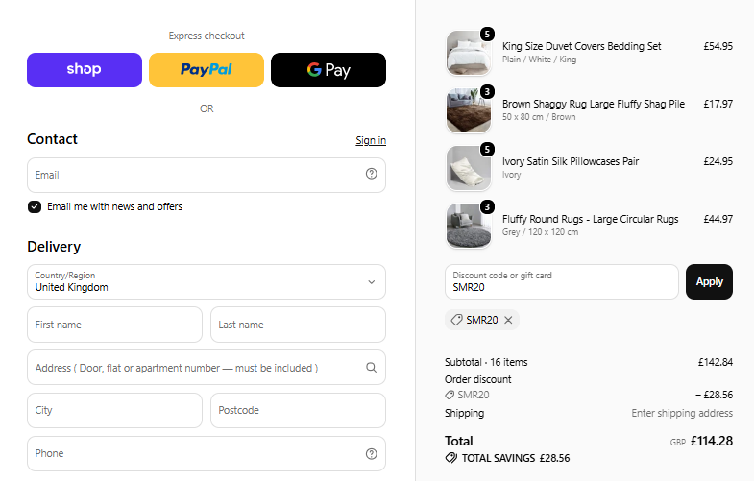Click the Phone help question-mark icon
This screenshot has height=481, width=754.
click(371, 453)
